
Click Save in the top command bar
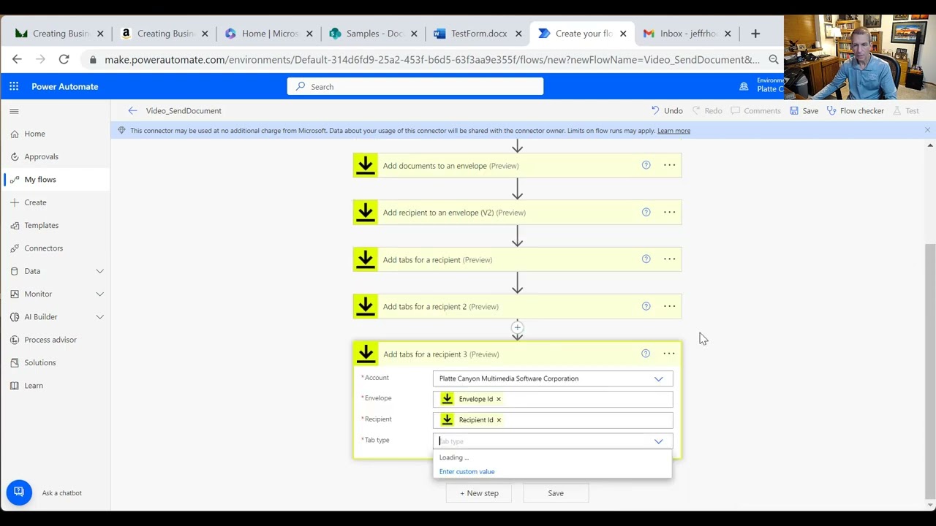(x=804, y=111)
